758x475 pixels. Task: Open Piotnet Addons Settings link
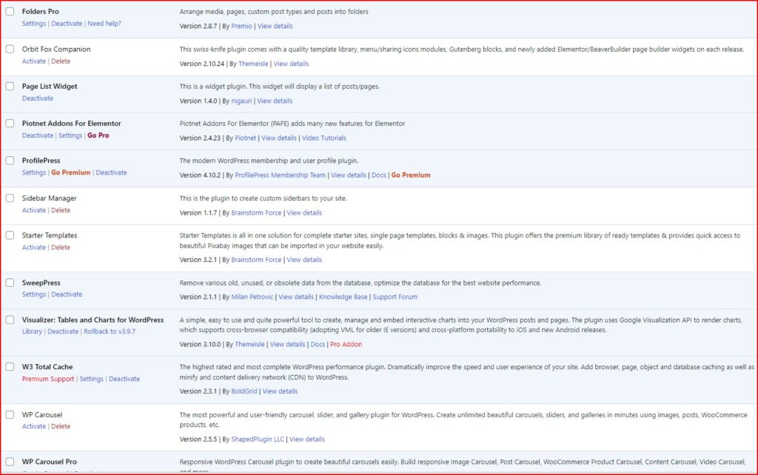(x=70, y=135)
